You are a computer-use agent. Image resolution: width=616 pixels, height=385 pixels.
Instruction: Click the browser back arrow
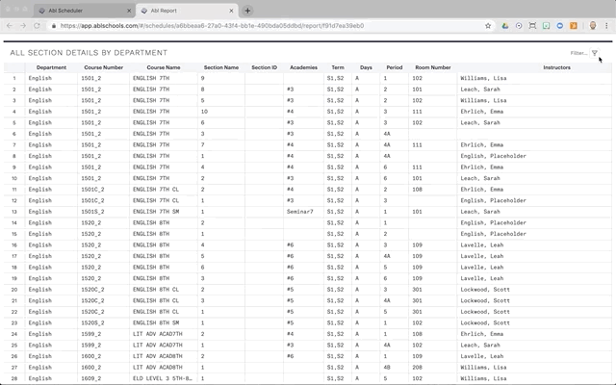tap(9, 26)
